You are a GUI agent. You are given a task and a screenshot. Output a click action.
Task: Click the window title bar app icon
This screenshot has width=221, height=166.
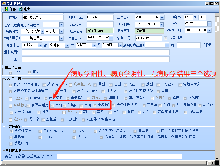(3, 3)
